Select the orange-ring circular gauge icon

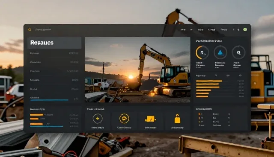[202, 52]
